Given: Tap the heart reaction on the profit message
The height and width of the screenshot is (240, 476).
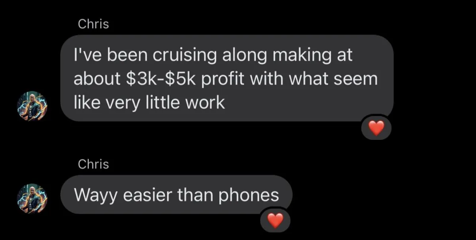Looking at the screenshot, I should (x=376, y=128).
